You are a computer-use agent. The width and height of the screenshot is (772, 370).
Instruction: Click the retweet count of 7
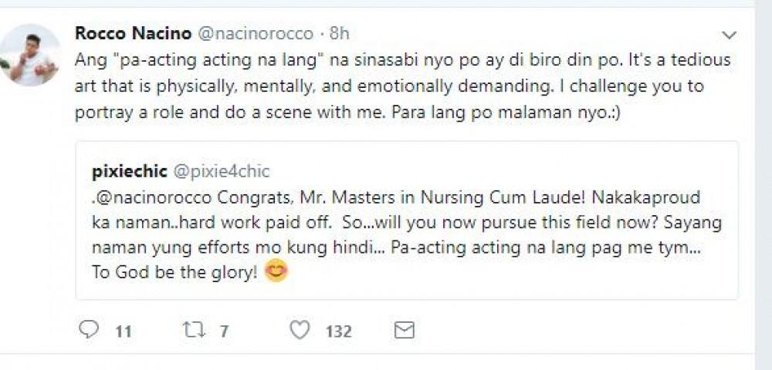point(224,331)
